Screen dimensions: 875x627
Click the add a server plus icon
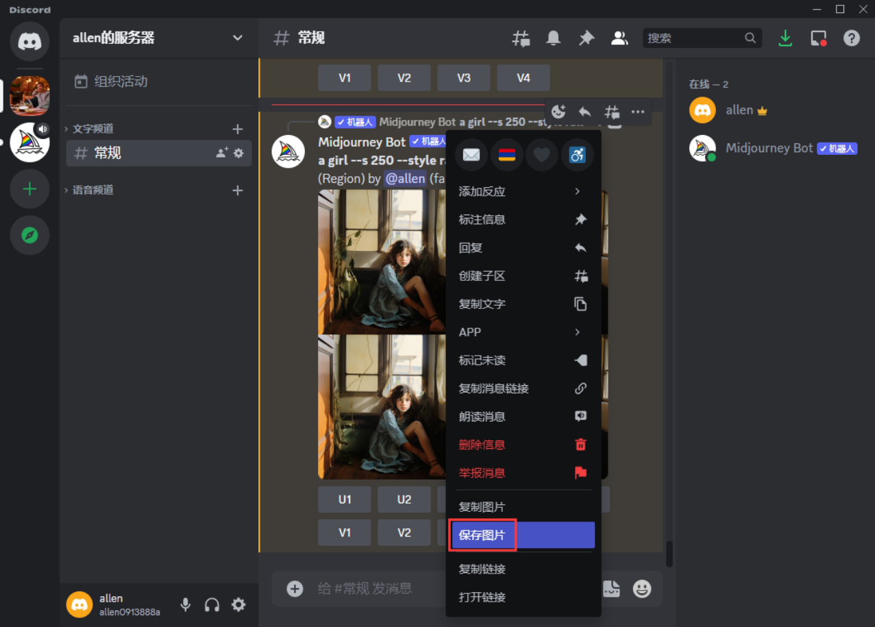click(29, 189)
